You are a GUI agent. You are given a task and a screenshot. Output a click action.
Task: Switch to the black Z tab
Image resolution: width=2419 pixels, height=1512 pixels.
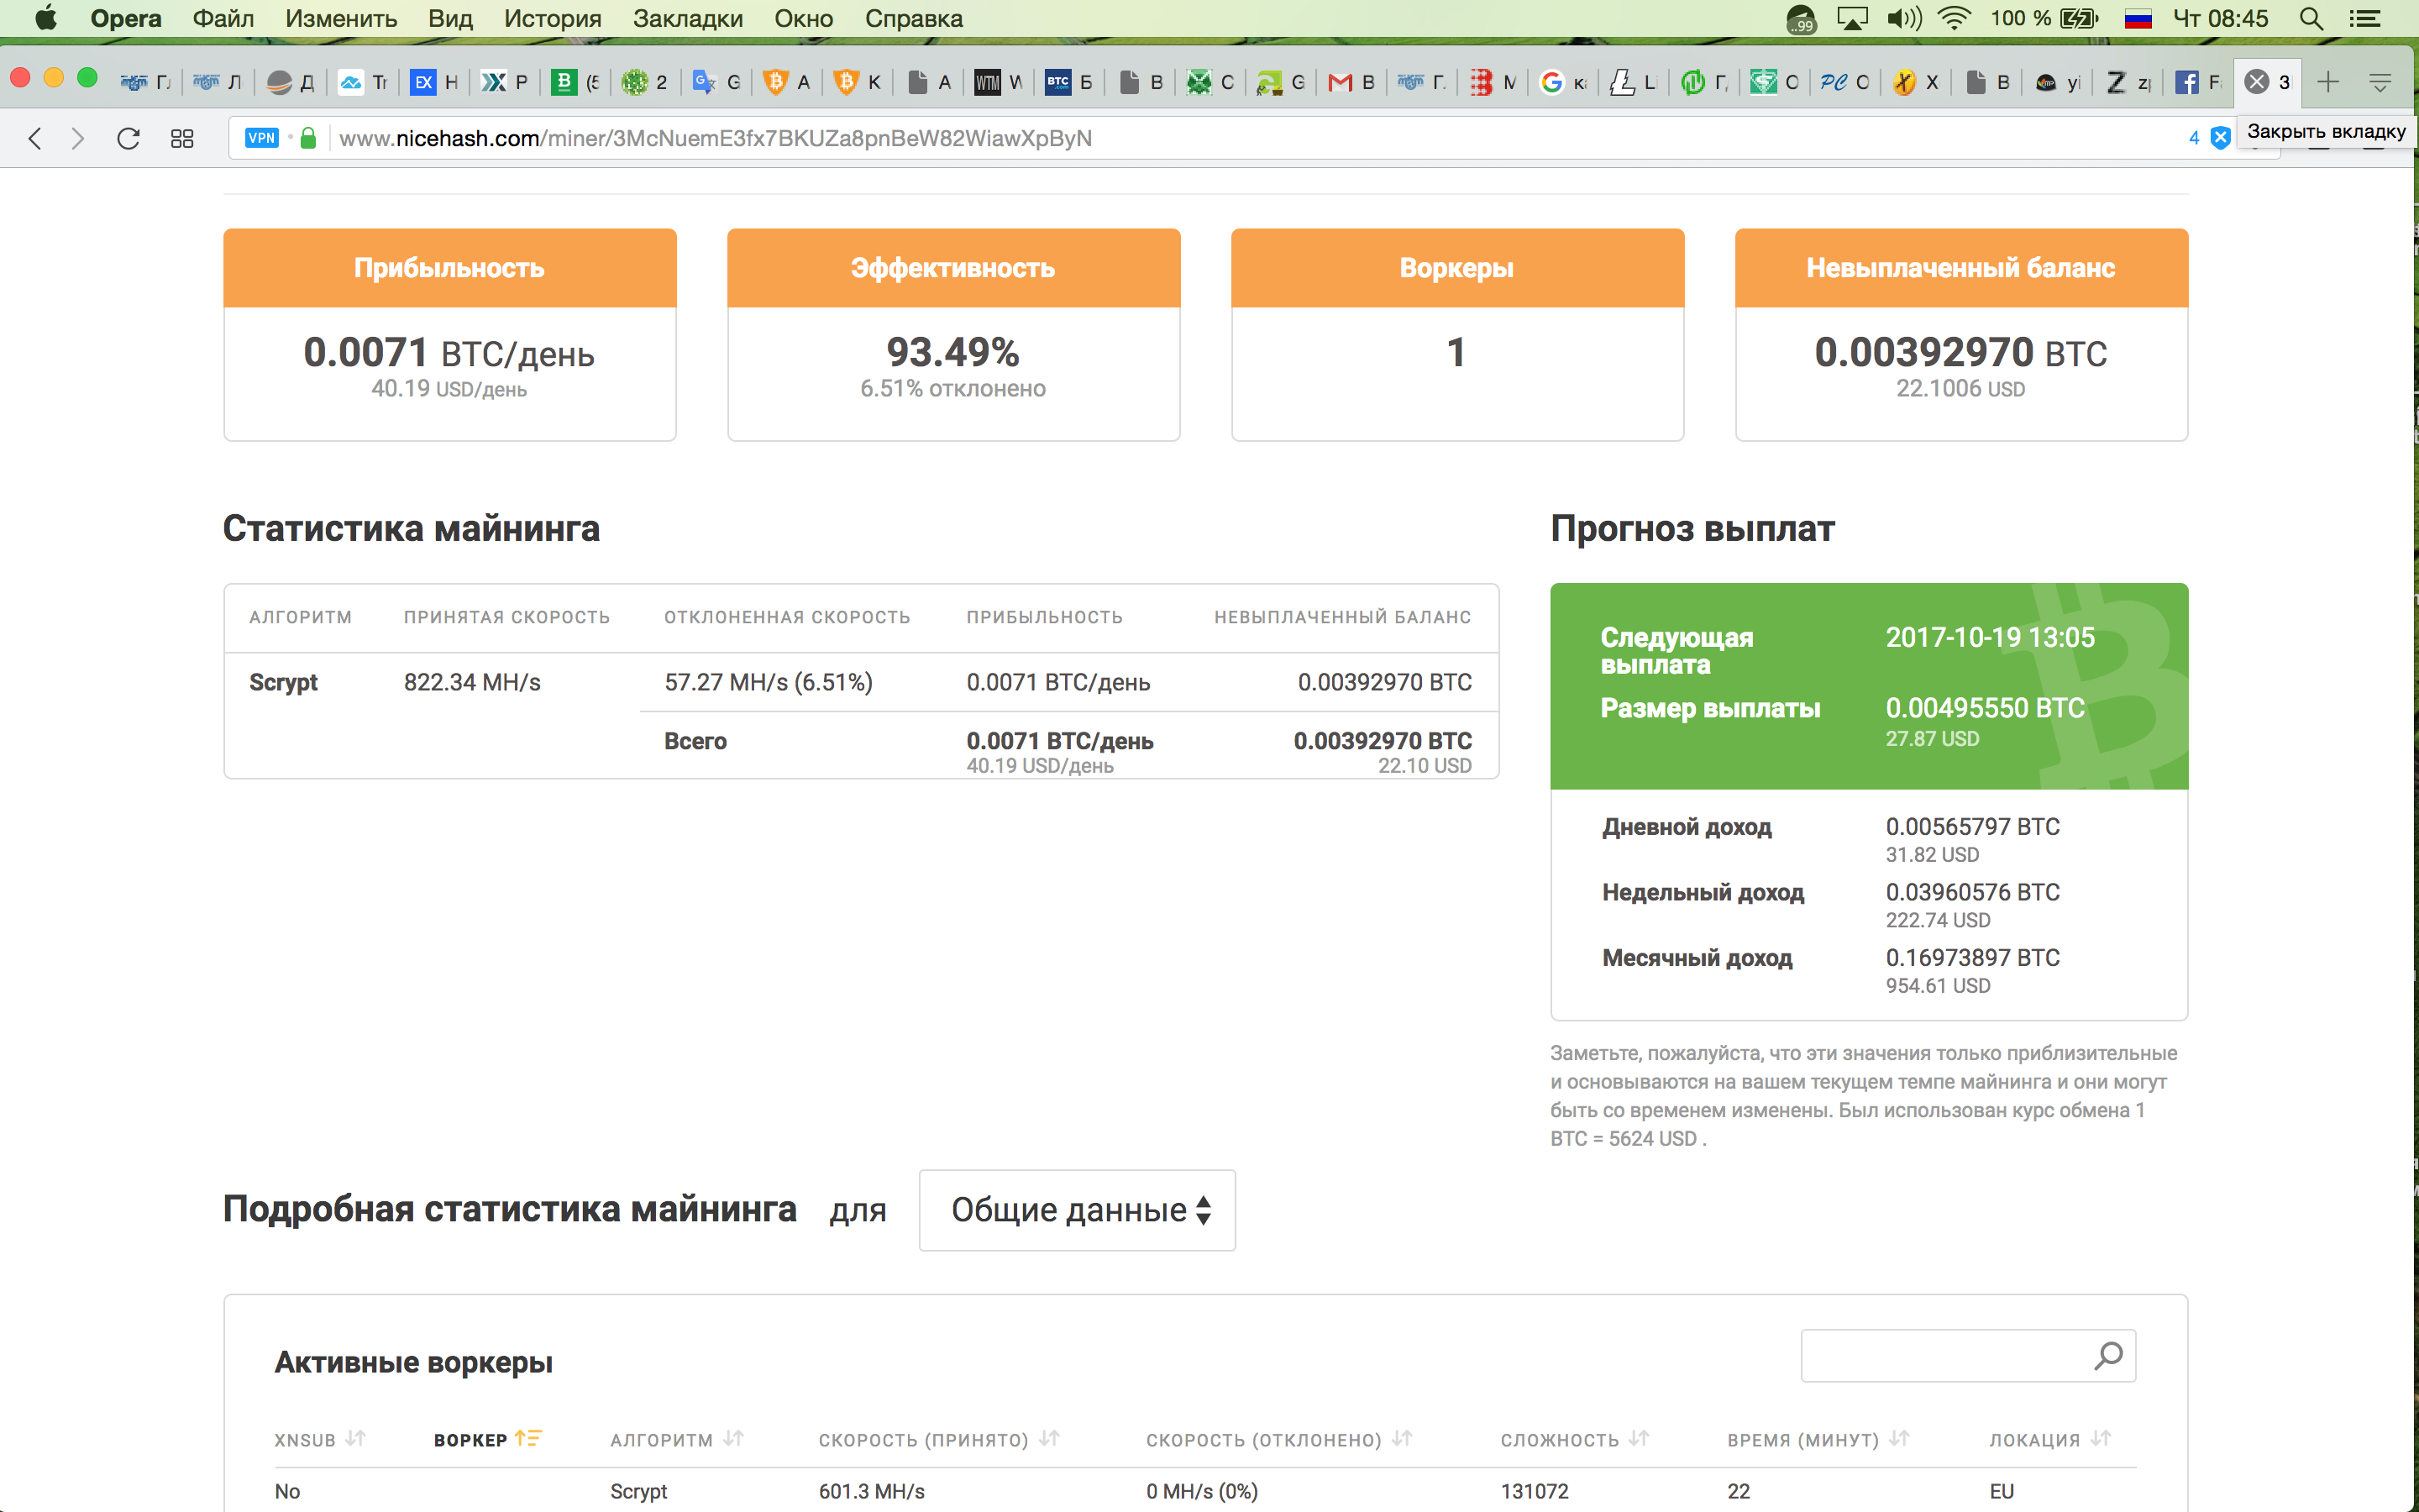click(x=2127, y=82)
